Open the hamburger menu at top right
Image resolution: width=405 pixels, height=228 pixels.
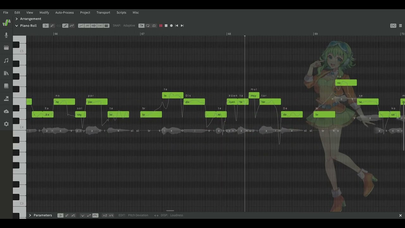click(401, 26)
